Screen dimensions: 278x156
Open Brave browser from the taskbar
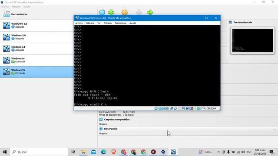click(114, 152)
